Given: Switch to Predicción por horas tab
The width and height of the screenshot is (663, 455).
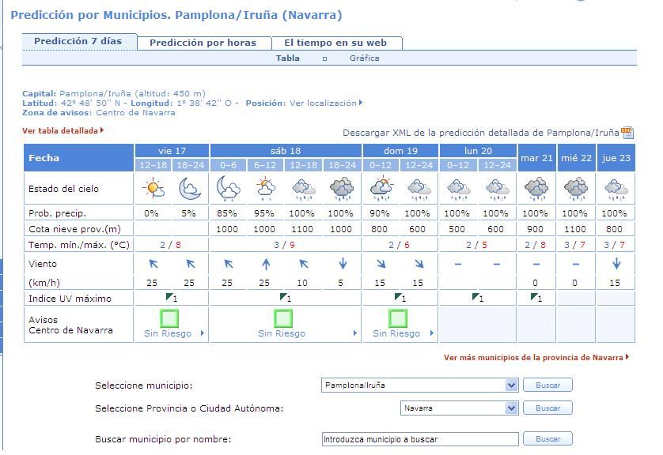Looking at the screenshot, I should [203, 43].
